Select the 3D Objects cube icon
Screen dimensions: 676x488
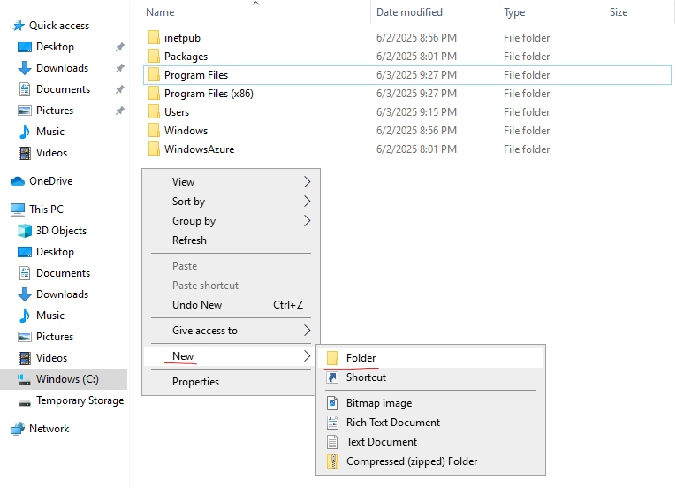[25, 231]
